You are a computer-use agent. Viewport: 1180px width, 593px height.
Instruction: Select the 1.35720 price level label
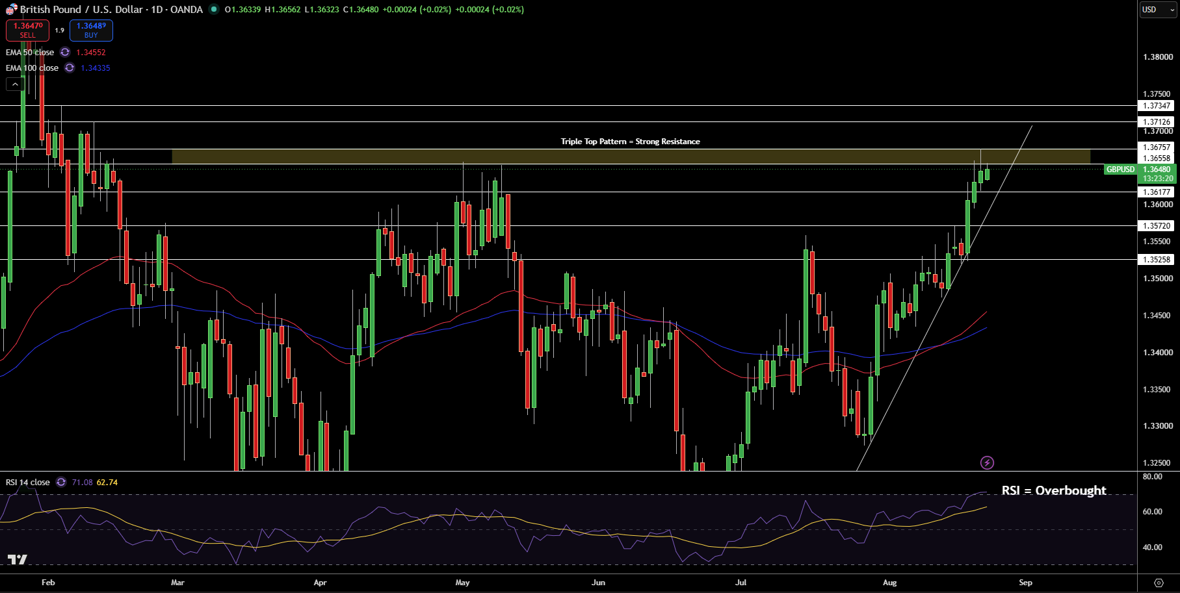(x=1157, y=226)
